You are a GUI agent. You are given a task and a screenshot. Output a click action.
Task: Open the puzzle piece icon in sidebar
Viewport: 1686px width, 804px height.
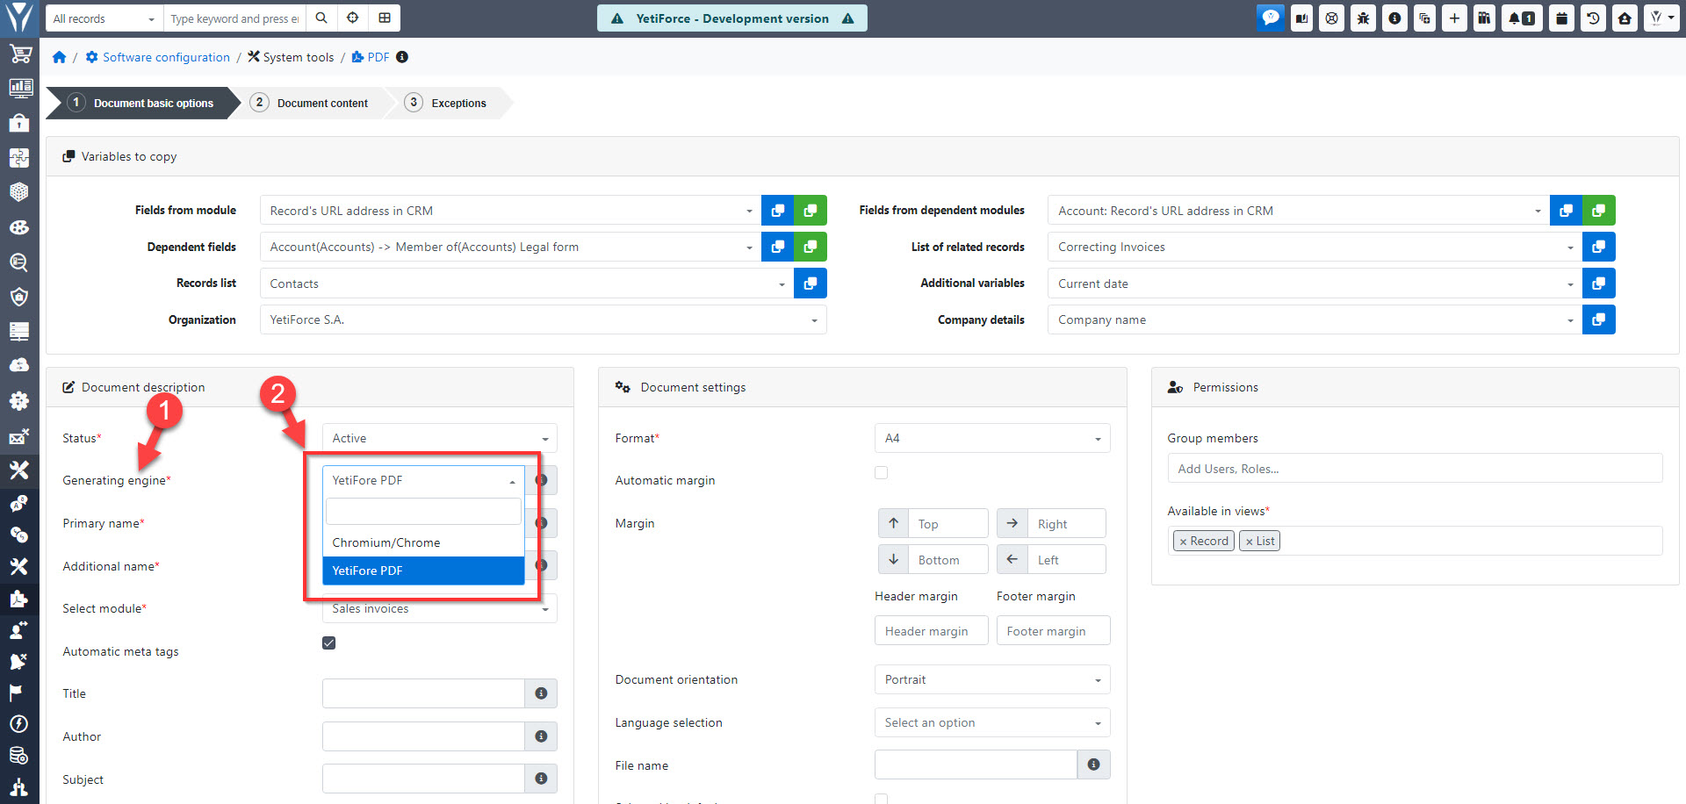click(x=19, y=158)
